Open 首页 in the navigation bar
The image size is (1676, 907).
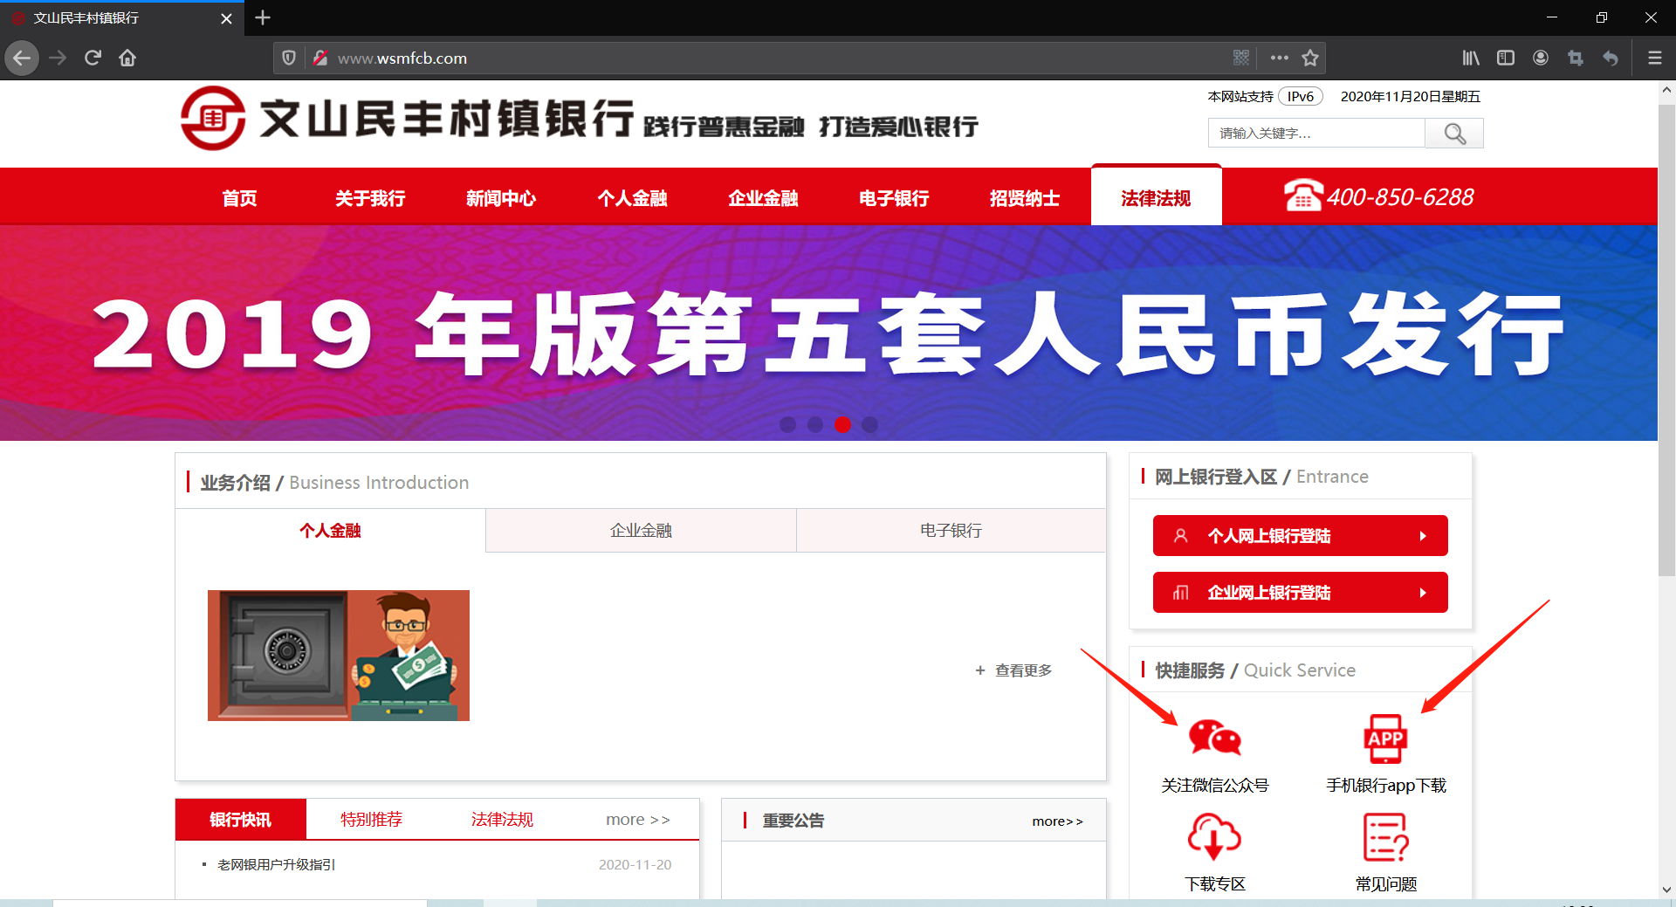(x=239, y=198)
